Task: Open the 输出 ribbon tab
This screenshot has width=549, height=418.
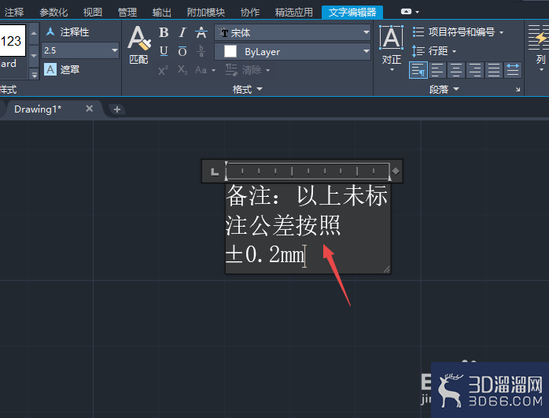Action: tap(162, 13)
